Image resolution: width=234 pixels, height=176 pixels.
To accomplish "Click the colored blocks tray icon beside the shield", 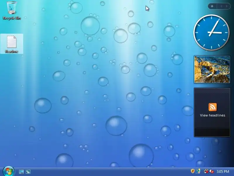I will (198, 171).
